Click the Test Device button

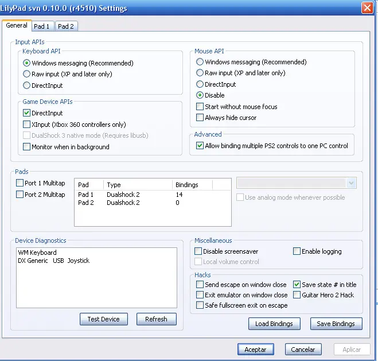point(104,319)
